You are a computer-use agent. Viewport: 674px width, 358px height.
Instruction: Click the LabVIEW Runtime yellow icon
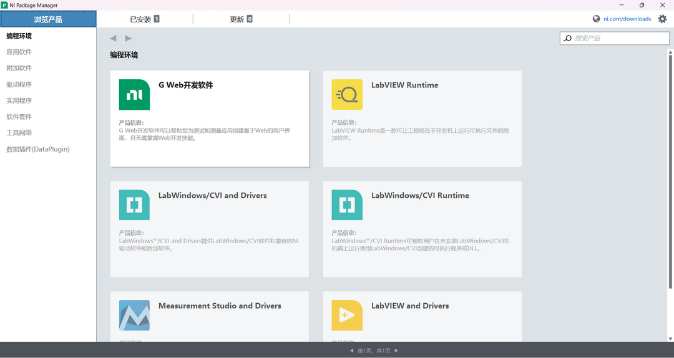tap(347, 95)
